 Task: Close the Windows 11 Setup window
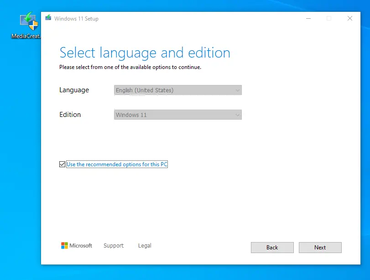click(x=350, y=18)
